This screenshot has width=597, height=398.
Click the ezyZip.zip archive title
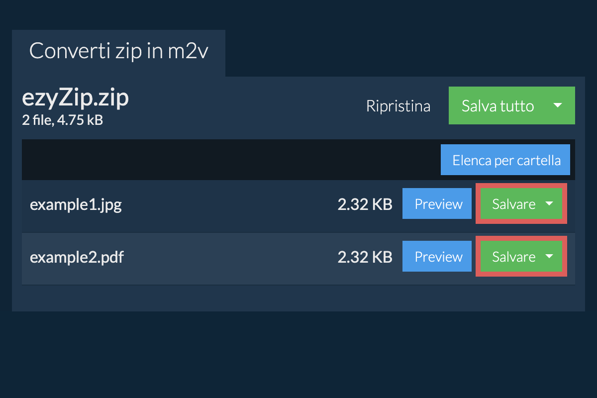tap(75, 98)
